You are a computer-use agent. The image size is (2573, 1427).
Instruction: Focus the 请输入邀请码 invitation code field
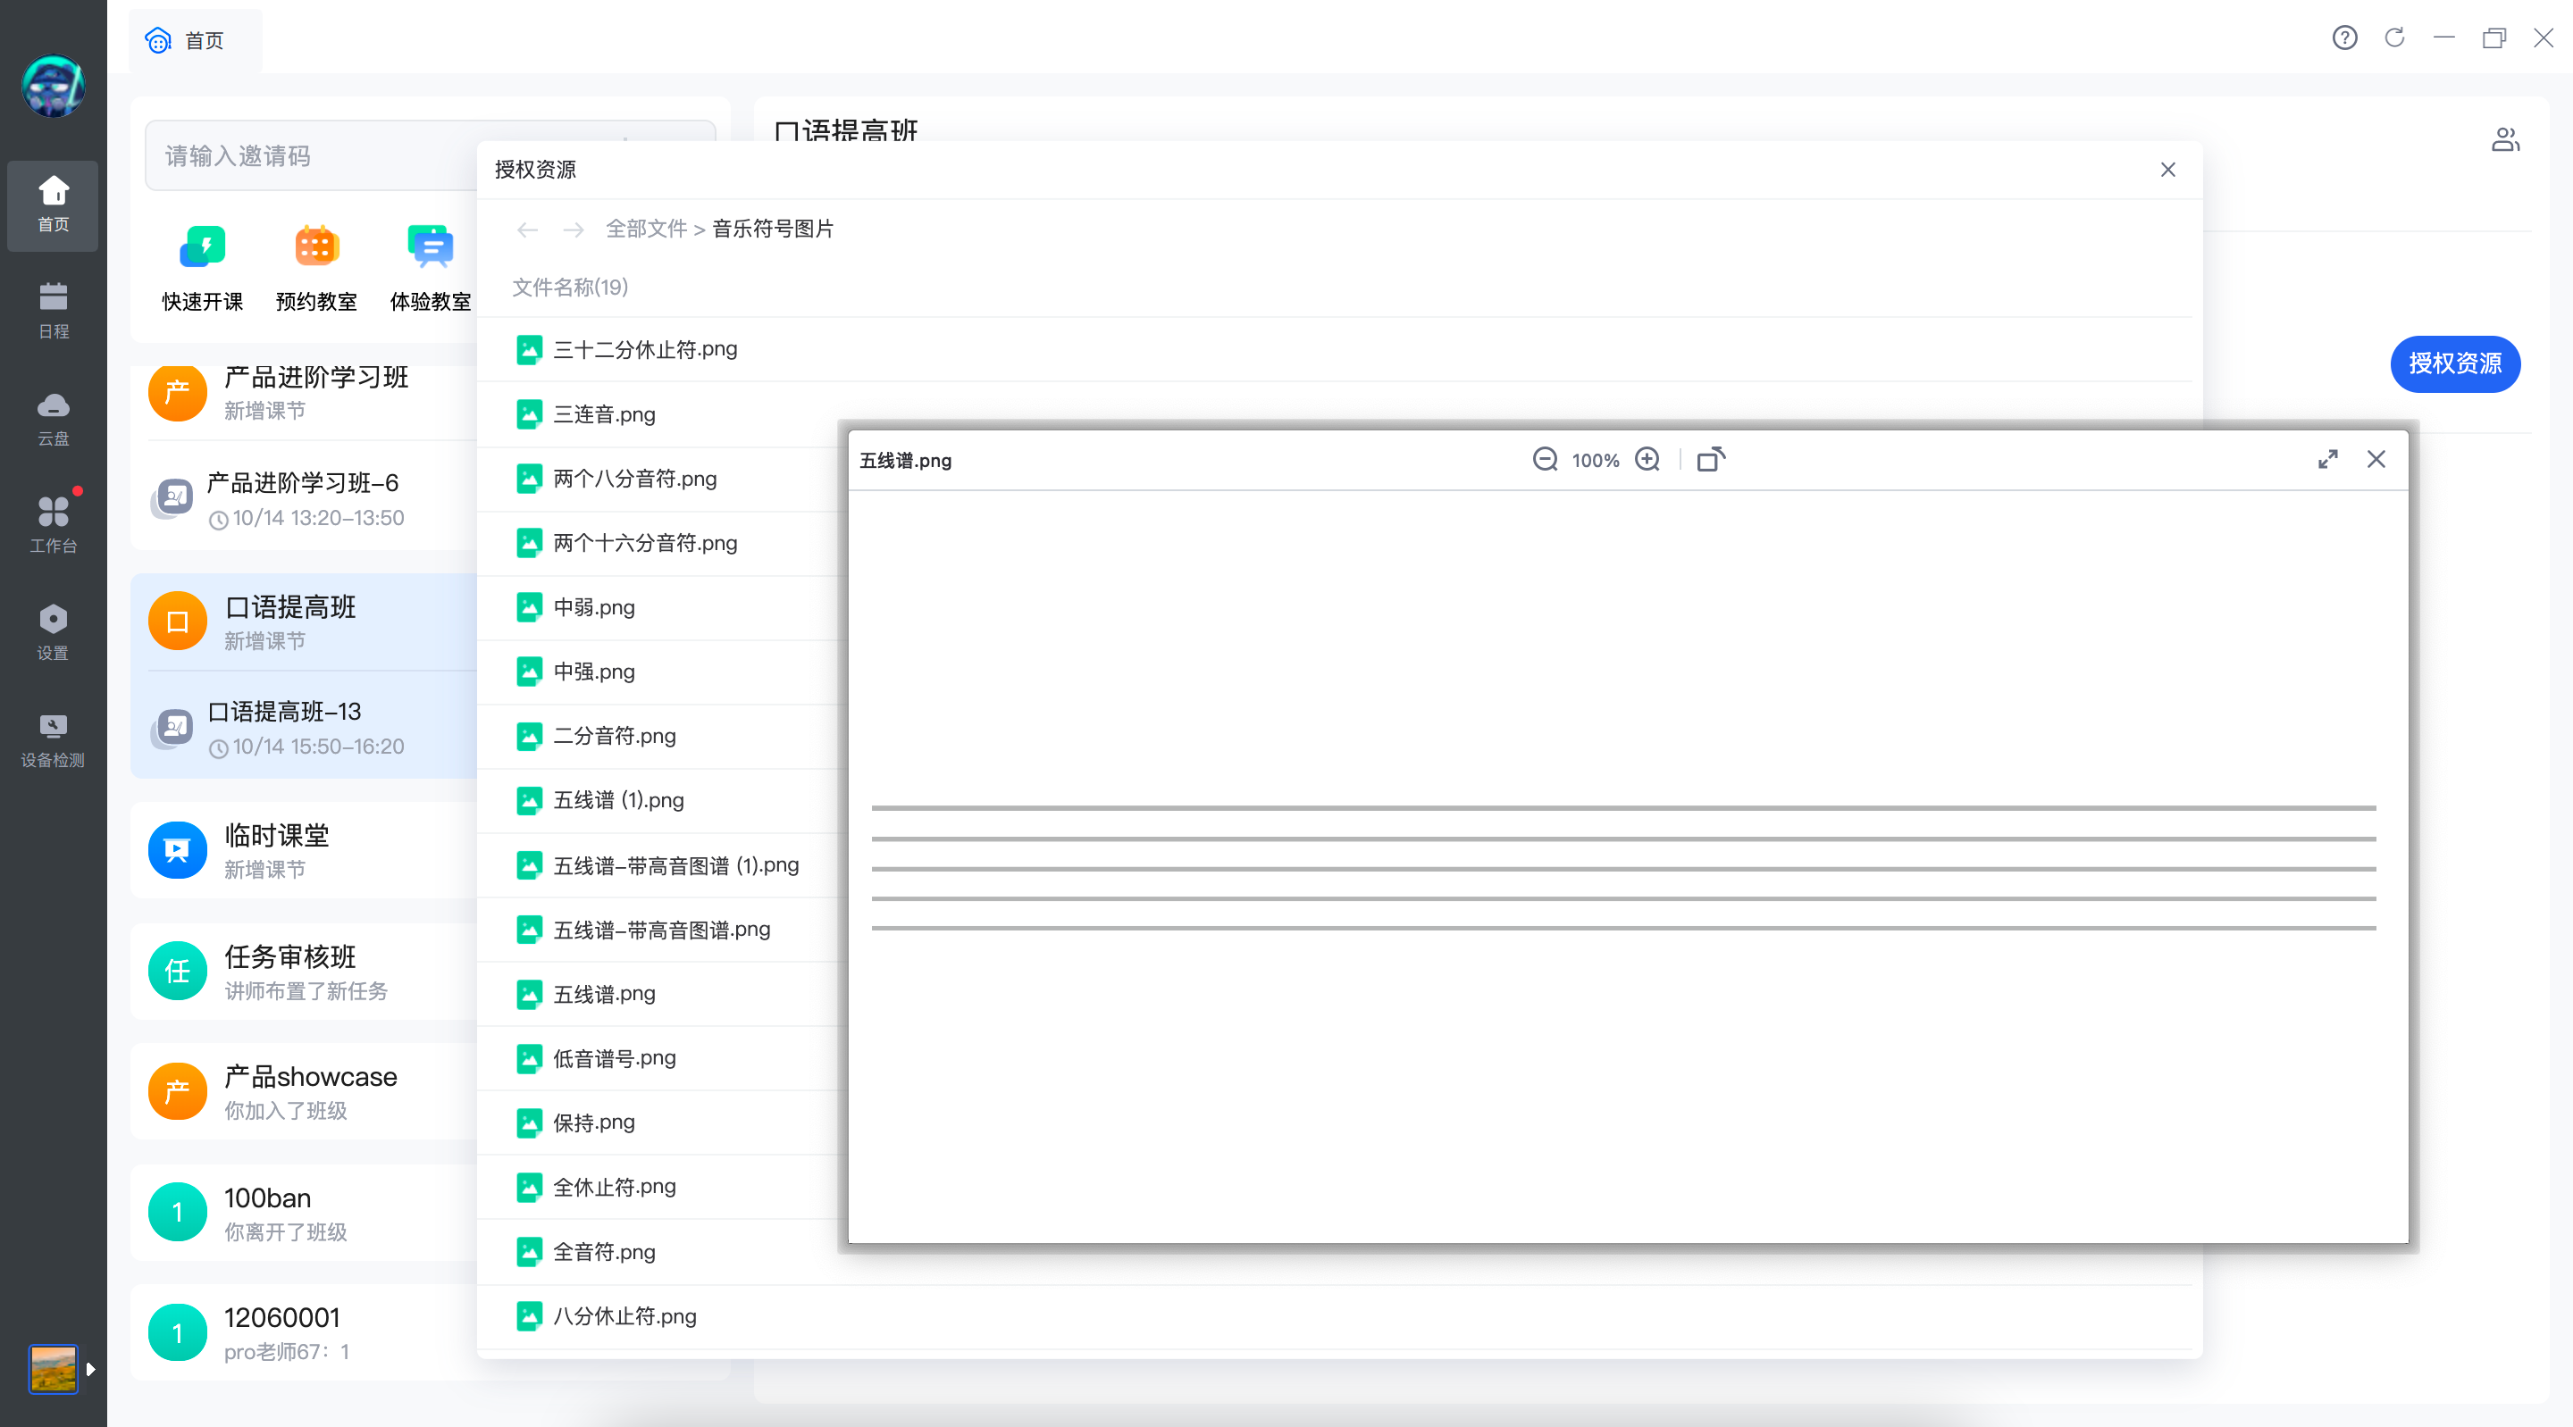click(310, 155)
